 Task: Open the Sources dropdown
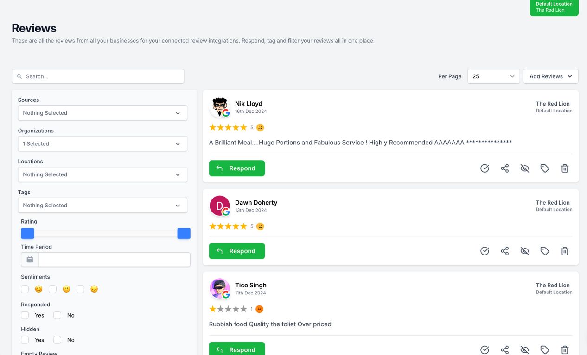point(102,113)
